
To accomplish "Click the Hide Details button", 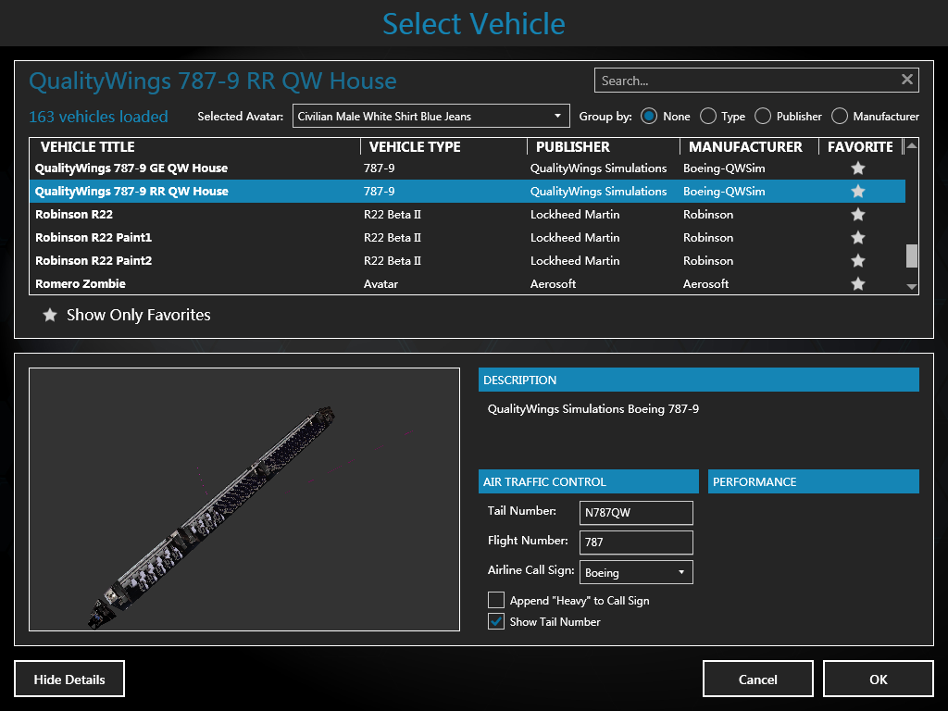I will click(69, 679).
